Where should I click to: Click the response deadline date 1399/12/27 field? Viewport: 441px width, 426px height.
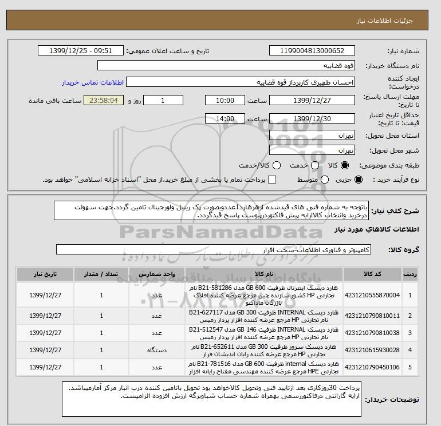312,100
